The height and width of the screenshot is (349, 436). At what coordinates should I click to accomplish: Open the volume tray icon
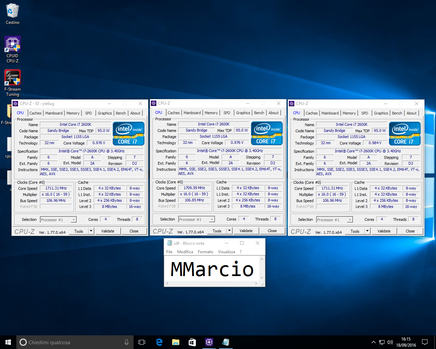[x=390, y=342]
